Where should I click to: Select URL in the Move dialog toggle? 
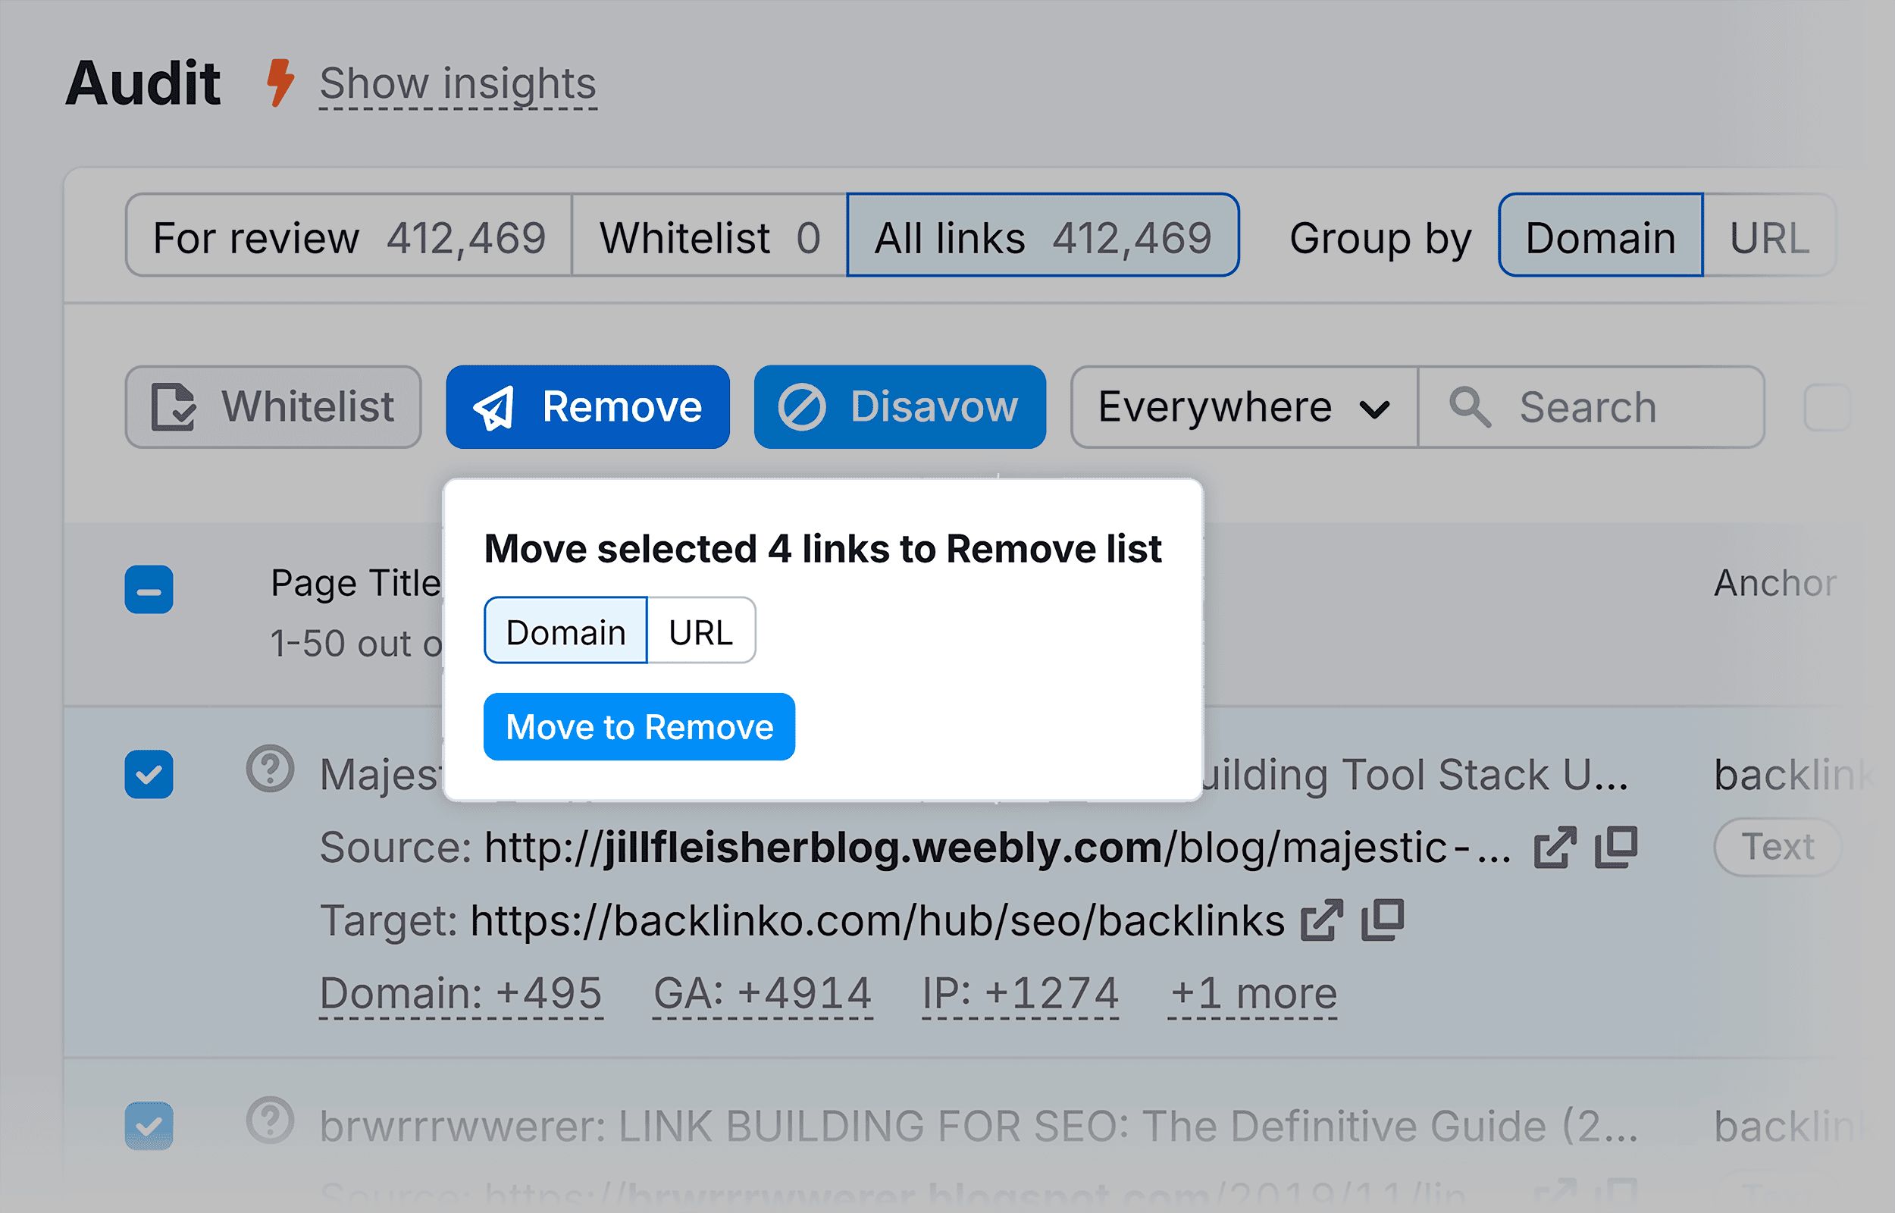click(700, 629)
